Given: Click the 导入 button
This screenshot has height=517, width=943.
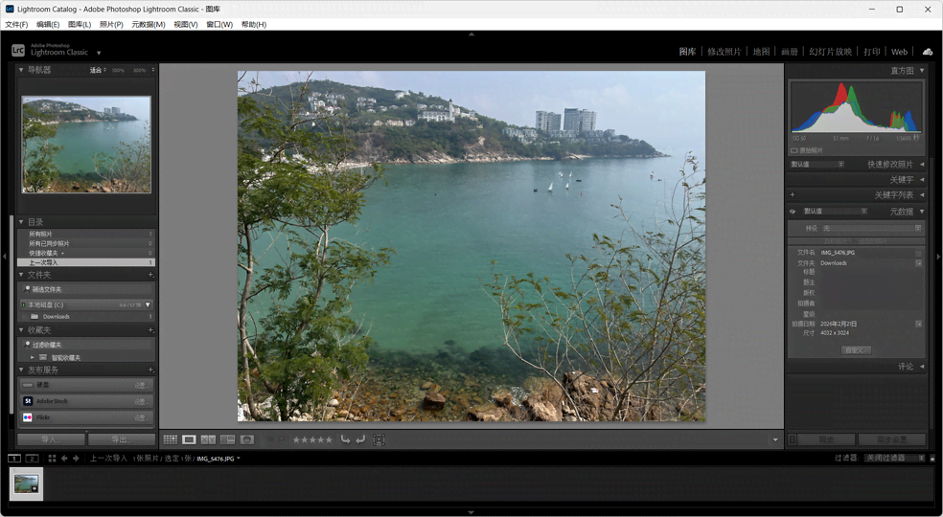Looking at the screenshot, I should coord(51,439).
